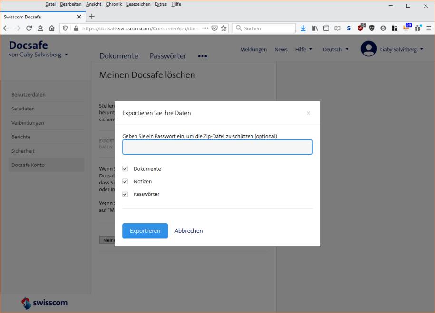
Task: Expand the Gaby Salvisberg account dropdown
Action: [x=402, y=49]
